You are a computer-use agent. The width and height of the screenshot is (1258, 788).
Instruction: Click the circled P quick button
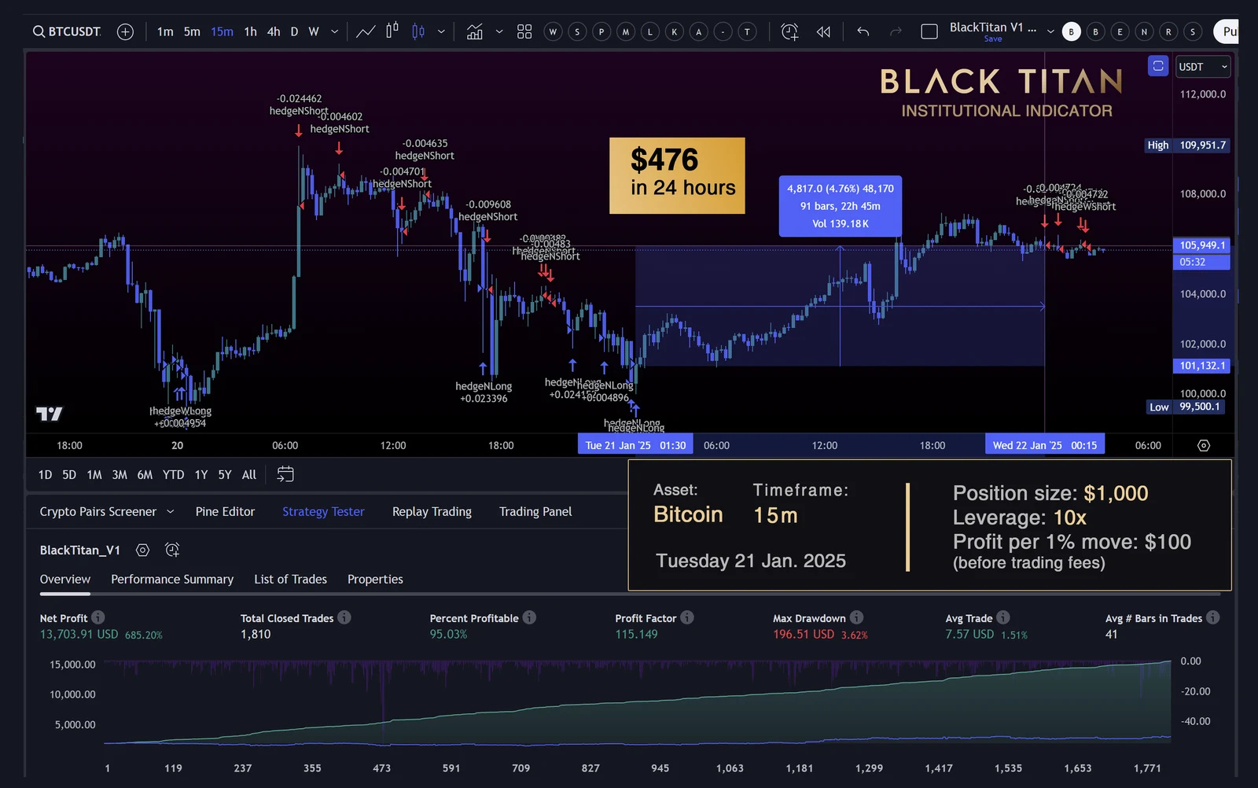click(601, 31)
